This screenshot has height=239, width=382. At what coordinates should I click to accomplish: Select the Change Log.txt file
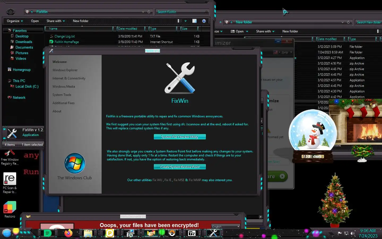pyautogui.click(x=64, y=36)
